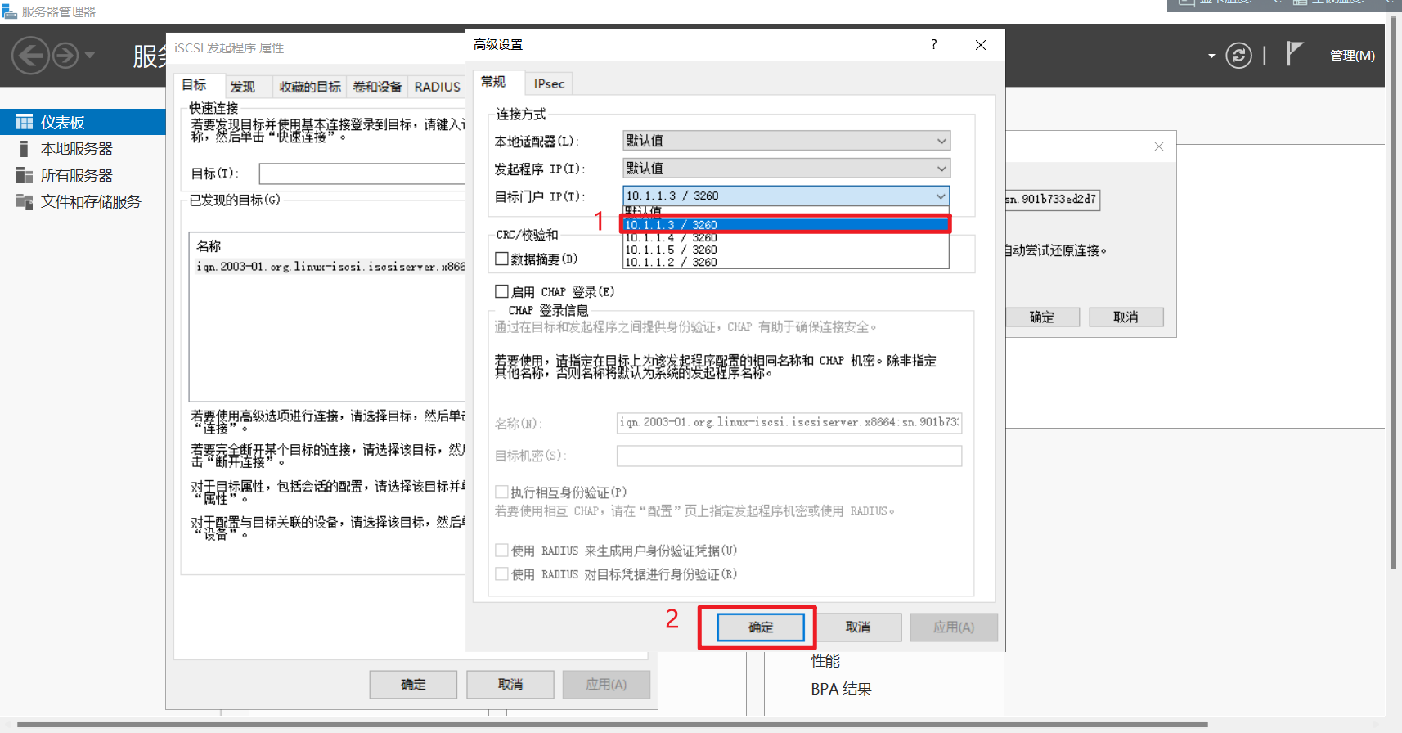The width and height of the screenshot is (1402, 733).
Task: Click the Local Server icon in sidebar
Action: click(25, 149)
